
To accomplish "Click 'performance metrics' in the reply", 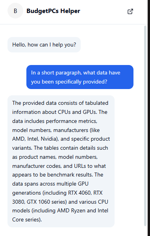I will [x=72, y=121].
